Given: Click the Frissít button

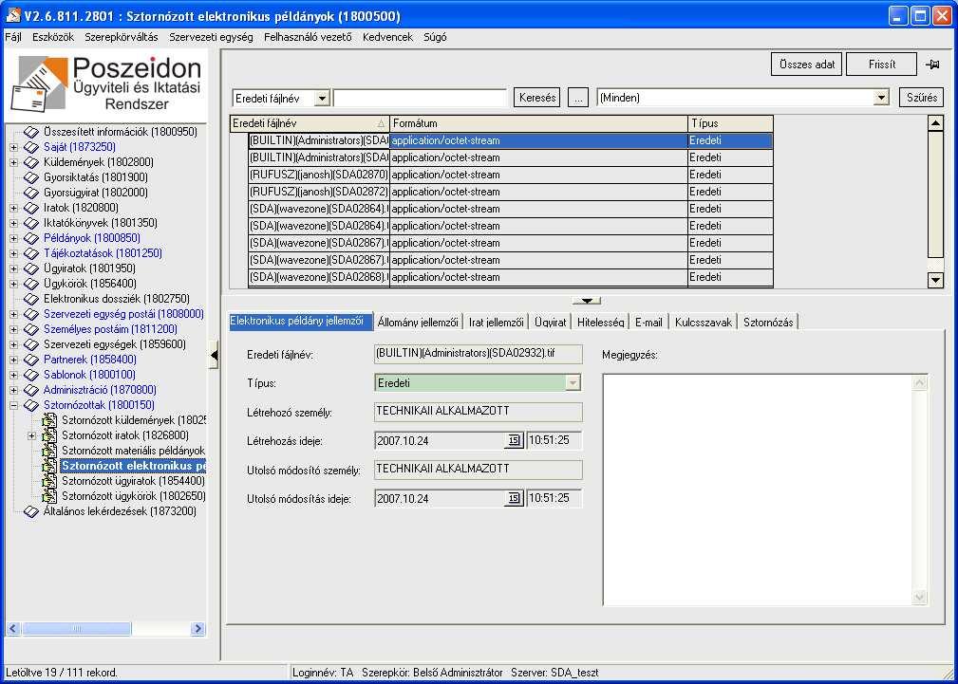Looking at the screenshot, I should 882,65.
